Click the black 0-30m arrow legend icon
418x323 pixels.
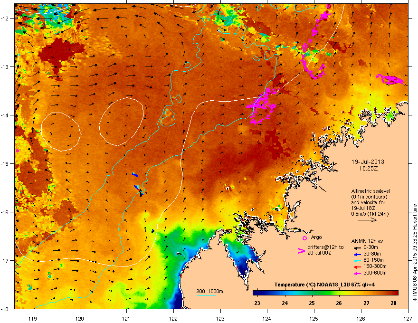click(357, 248)
